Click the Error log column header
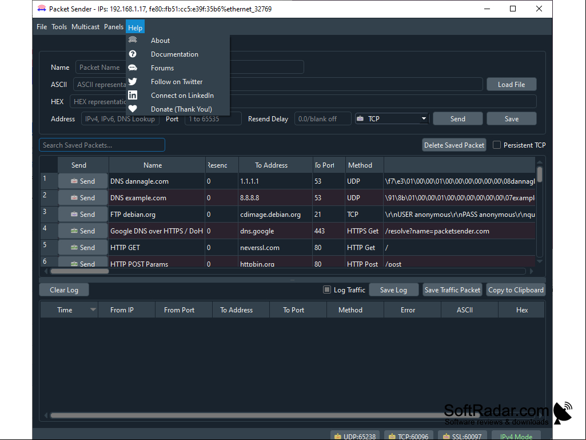This screenshot has width=586, height=440. (412, 310)
